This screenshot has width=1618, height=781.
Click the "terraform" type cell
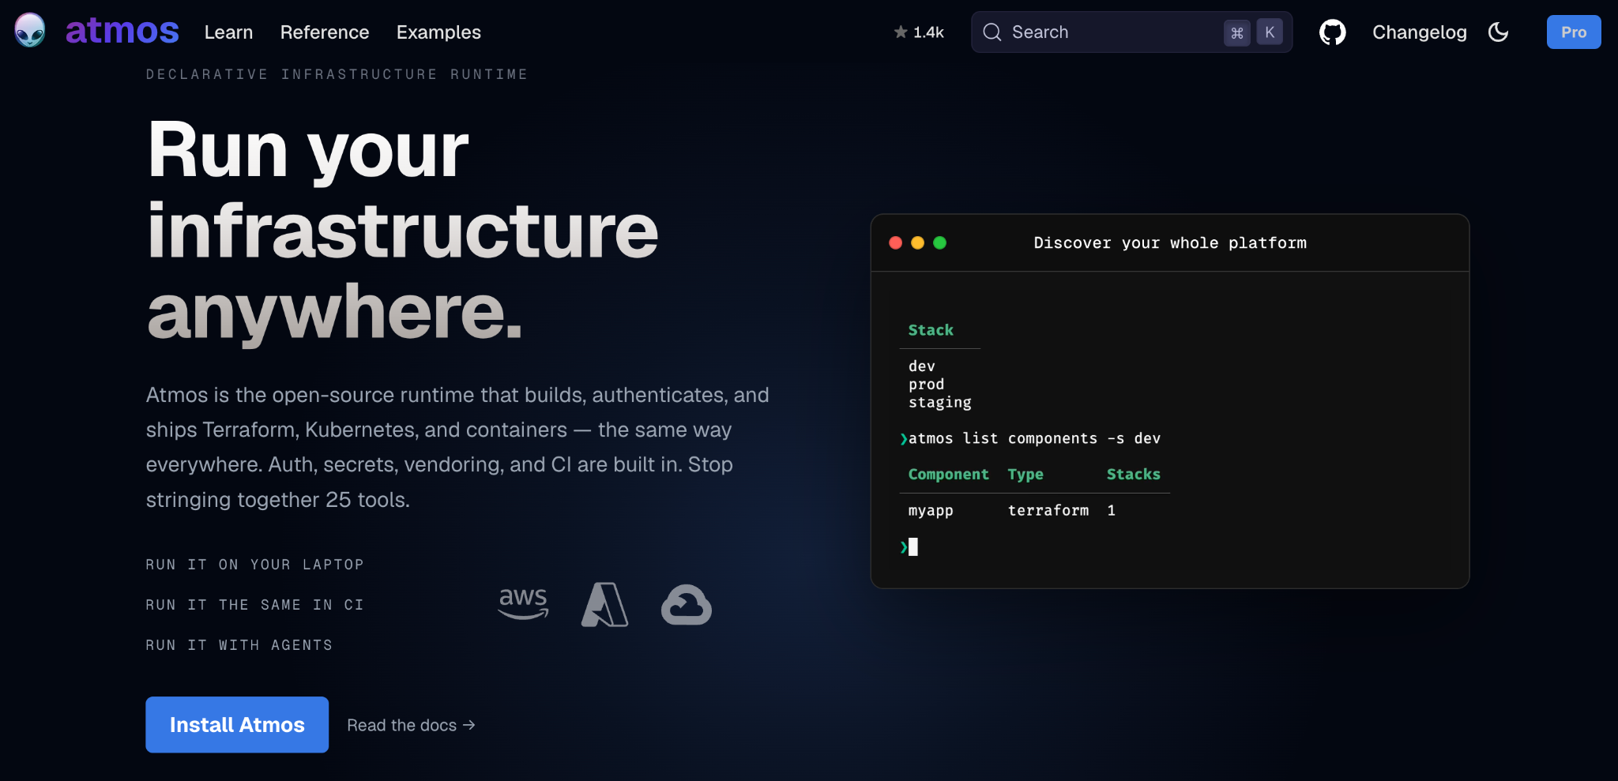1048,511
